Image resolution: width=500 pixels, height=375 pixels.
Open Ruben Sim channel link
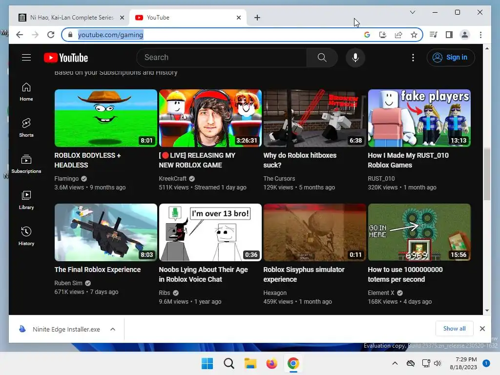click(68, 283)
